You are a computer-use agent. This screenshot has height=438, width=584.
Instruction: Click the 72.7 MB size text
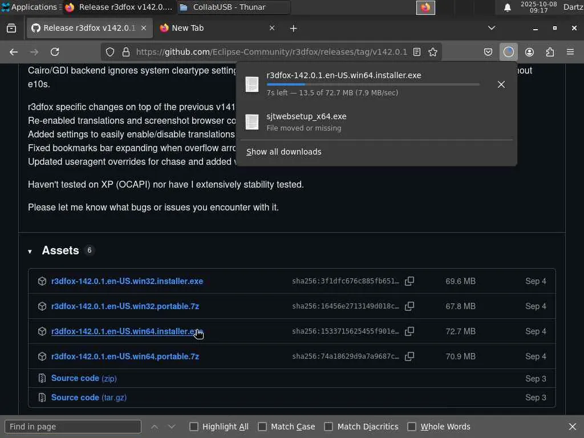pos(460,331)
